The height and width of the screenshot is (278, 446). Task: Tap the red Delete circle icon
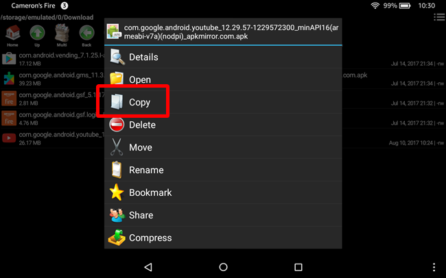click(x=117, y=125)
